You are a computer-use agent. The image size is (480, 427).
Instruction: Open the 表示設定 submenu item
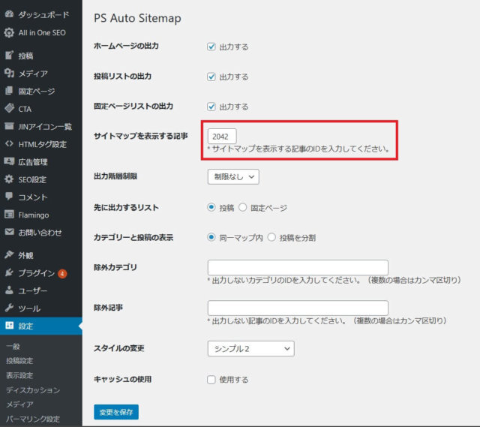[19, 375]
